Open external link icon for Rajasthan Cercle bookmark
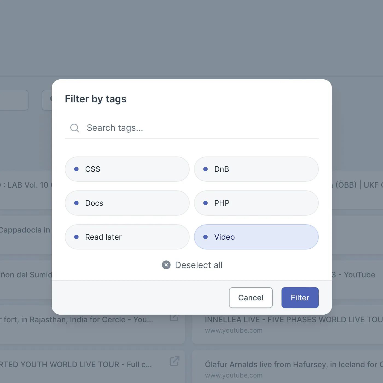This screenshot has height=383, width=383. coord(174,318)
